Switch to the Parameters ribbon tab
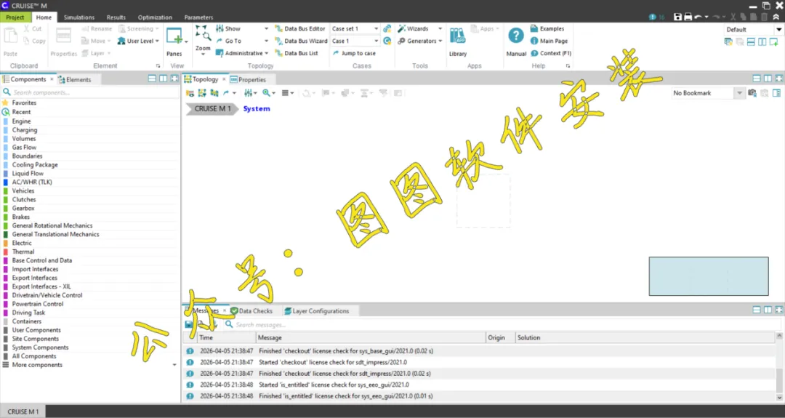785x418 pixels. (x=198, y=17)
